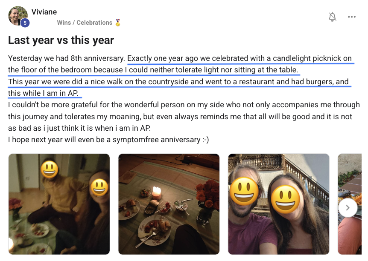Image resolution: width=368 pixels, height=261 pixels.
Task: Click the smiley on the bearded man's face
Action: [244, 191]
